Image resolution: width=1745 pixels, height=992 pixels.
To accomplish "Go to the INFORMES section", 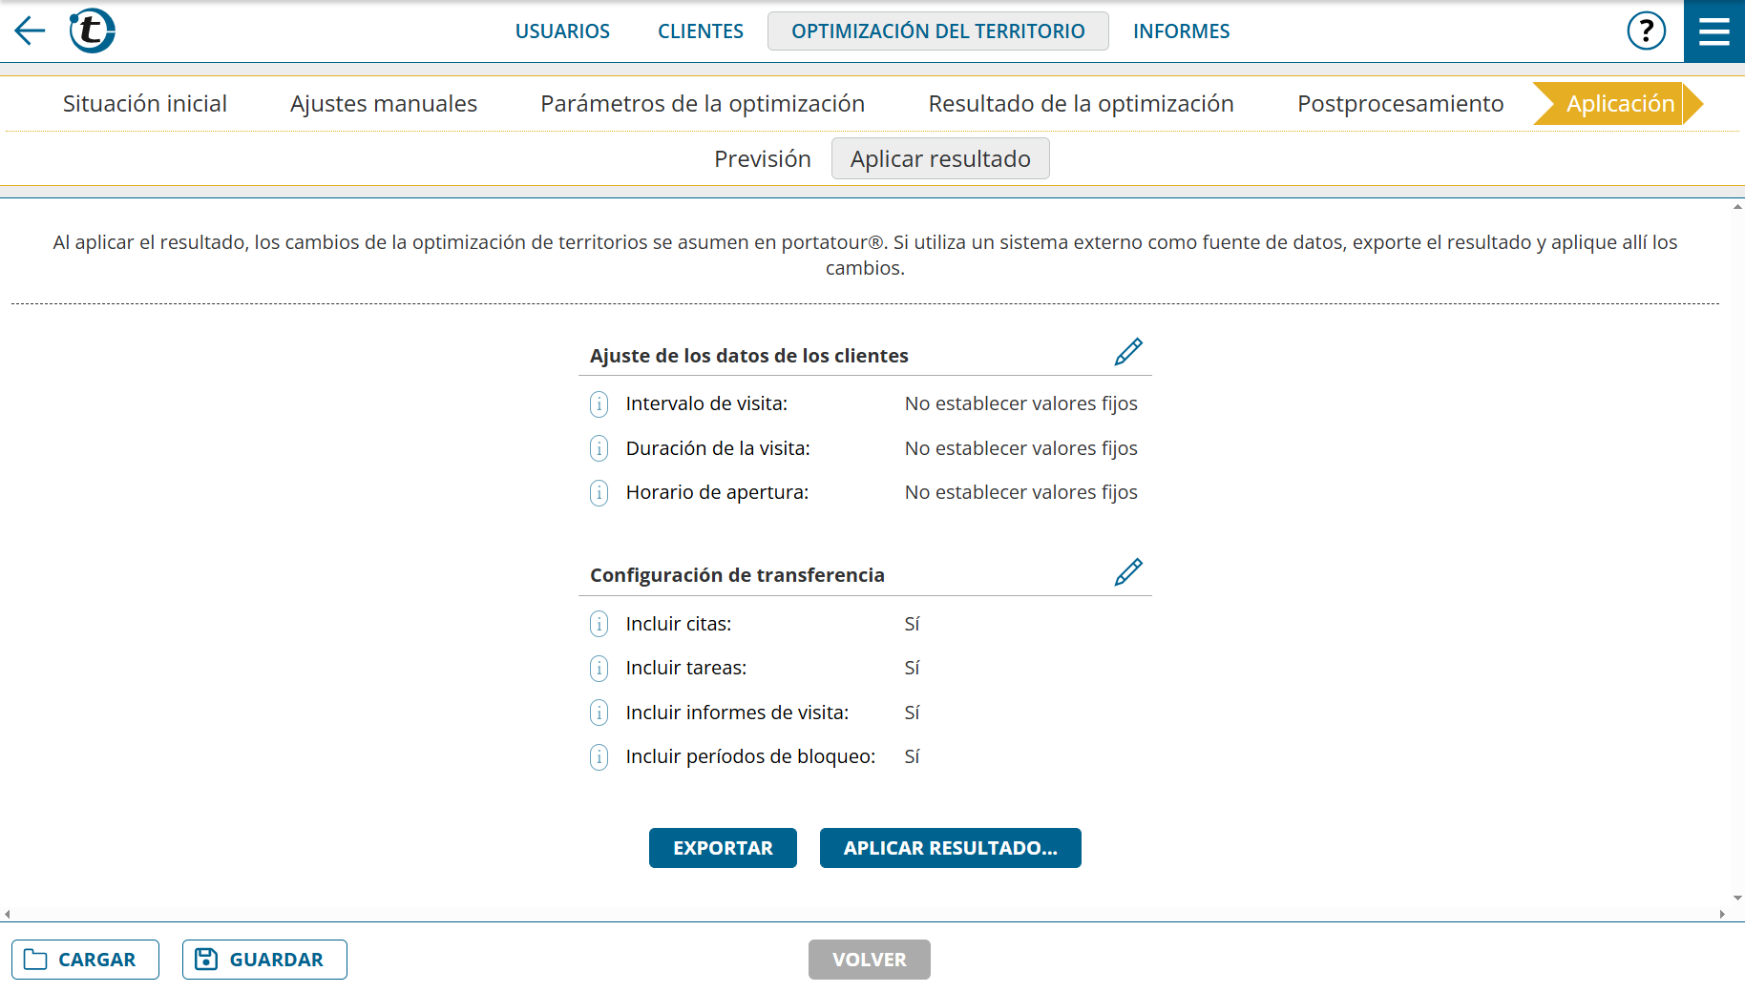I will click(1181, 31).
